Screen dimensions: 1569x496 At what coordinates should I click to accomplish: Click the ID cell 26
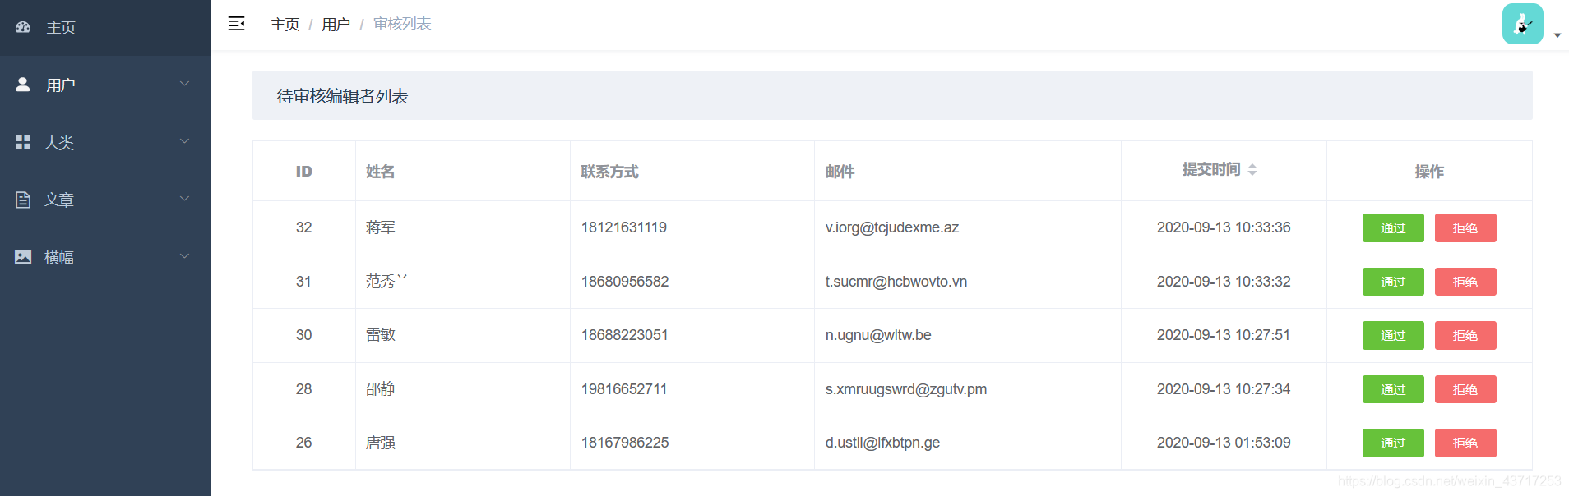[304, 443]
